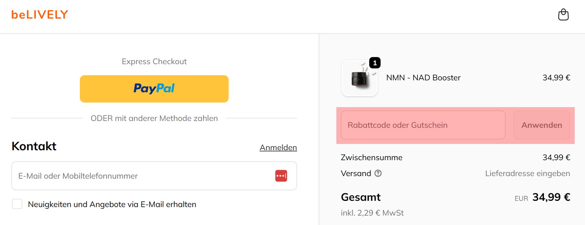Click the beLIVELY logo
This screenshot has width=585, height=225.
40,15
